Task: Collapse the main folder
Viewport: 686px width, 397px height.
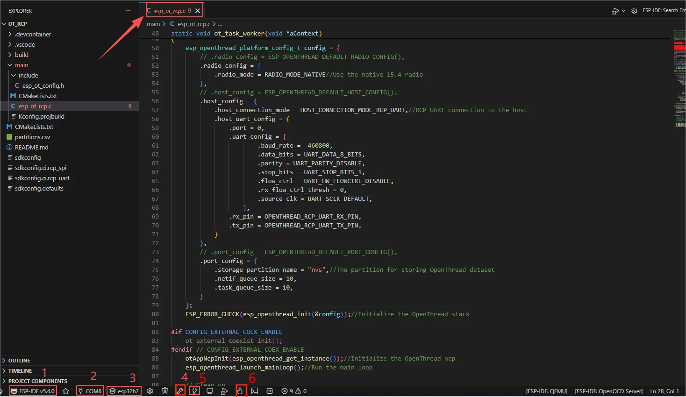Action: click(x=21, y=65)
